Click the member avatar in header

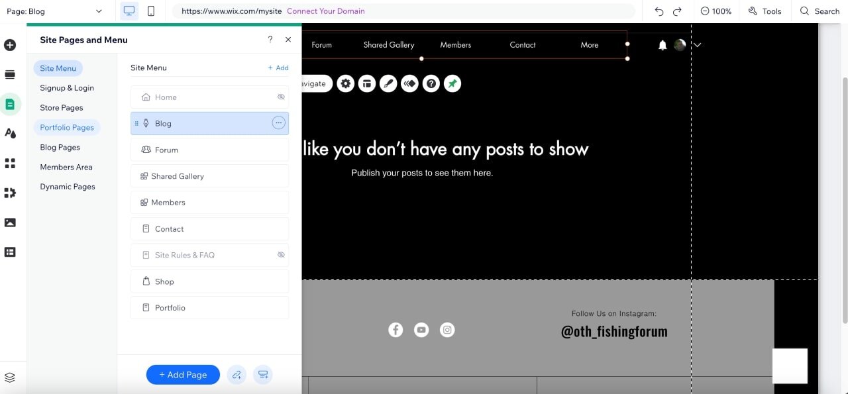coord(680,45)
